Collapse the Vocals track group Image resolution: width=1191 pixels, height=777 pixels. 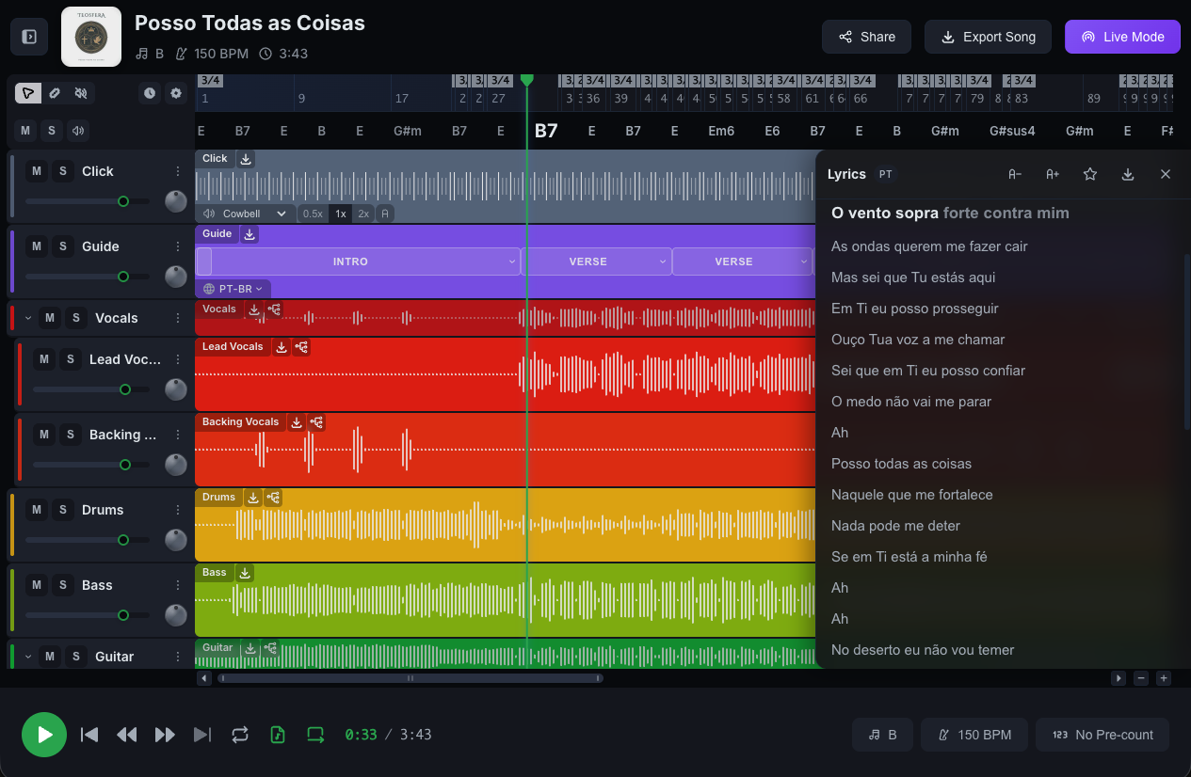pos(28,318)
